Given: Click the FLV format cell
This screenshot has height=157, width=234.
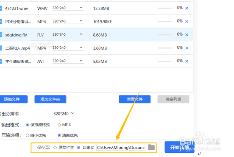Looking at the screenshot, I should tap(40, 35).
